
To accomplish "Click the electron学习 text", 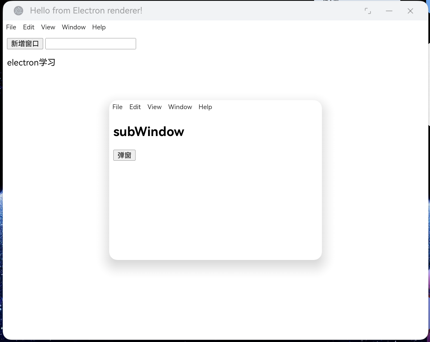I will pos(31,62).
